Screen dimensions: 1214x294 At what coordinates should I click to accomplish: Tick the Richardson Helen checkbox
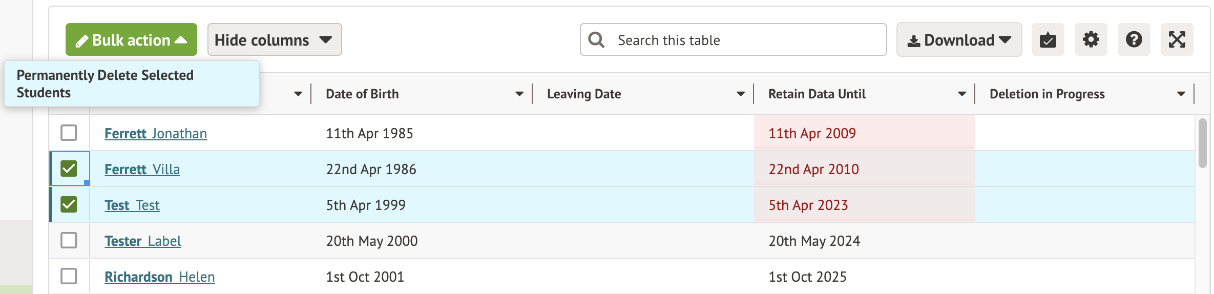coord(69,276)
